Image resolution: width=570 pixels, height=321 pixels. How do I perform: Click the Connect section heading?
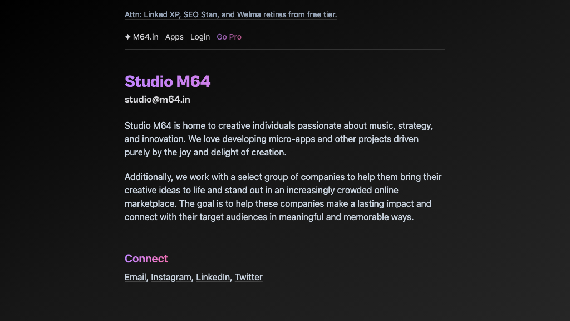click(x=146, y=259)
